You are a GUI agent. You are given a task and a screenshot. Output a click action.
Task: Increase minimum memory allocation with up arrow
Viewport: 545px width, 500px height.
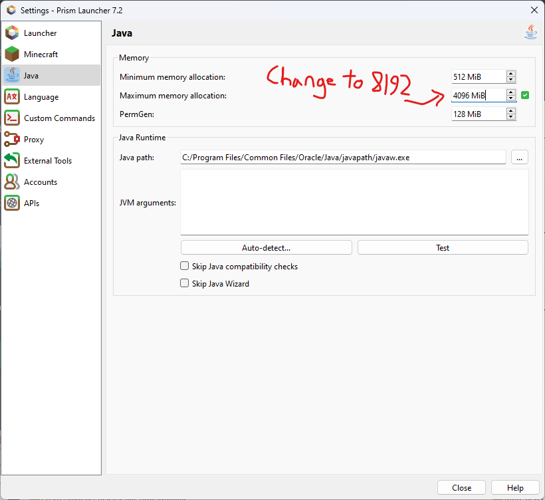click(x=510, y=74)
